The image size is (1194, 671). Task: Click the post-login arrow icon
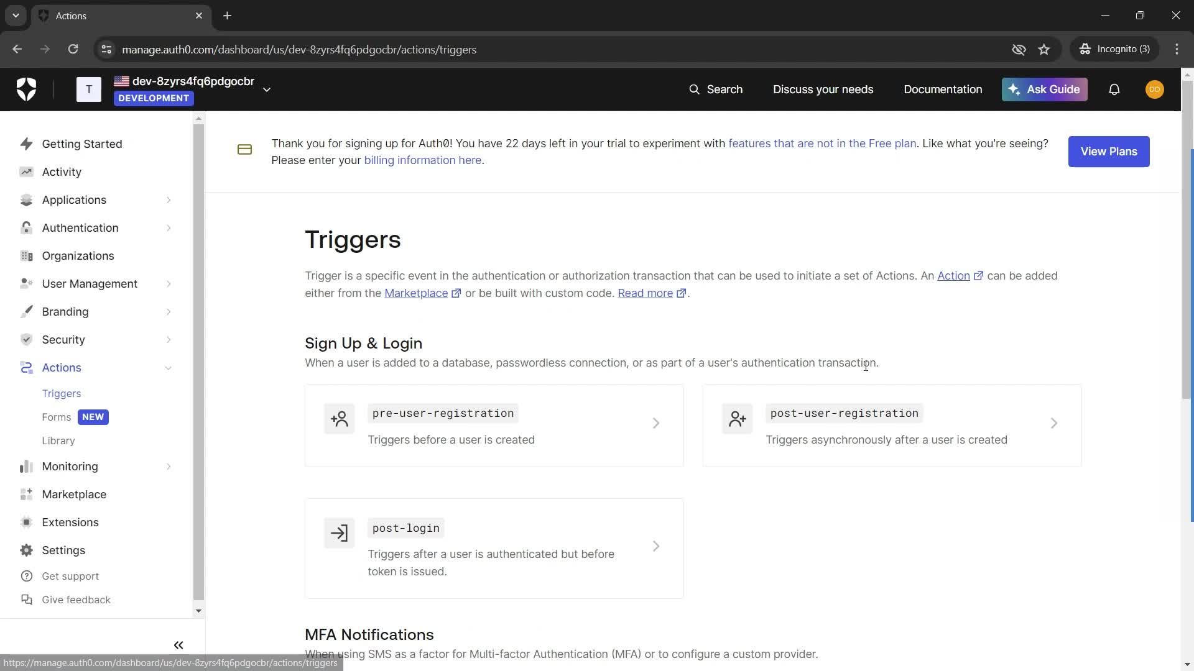pyautogui.click(x=340, y=533)
